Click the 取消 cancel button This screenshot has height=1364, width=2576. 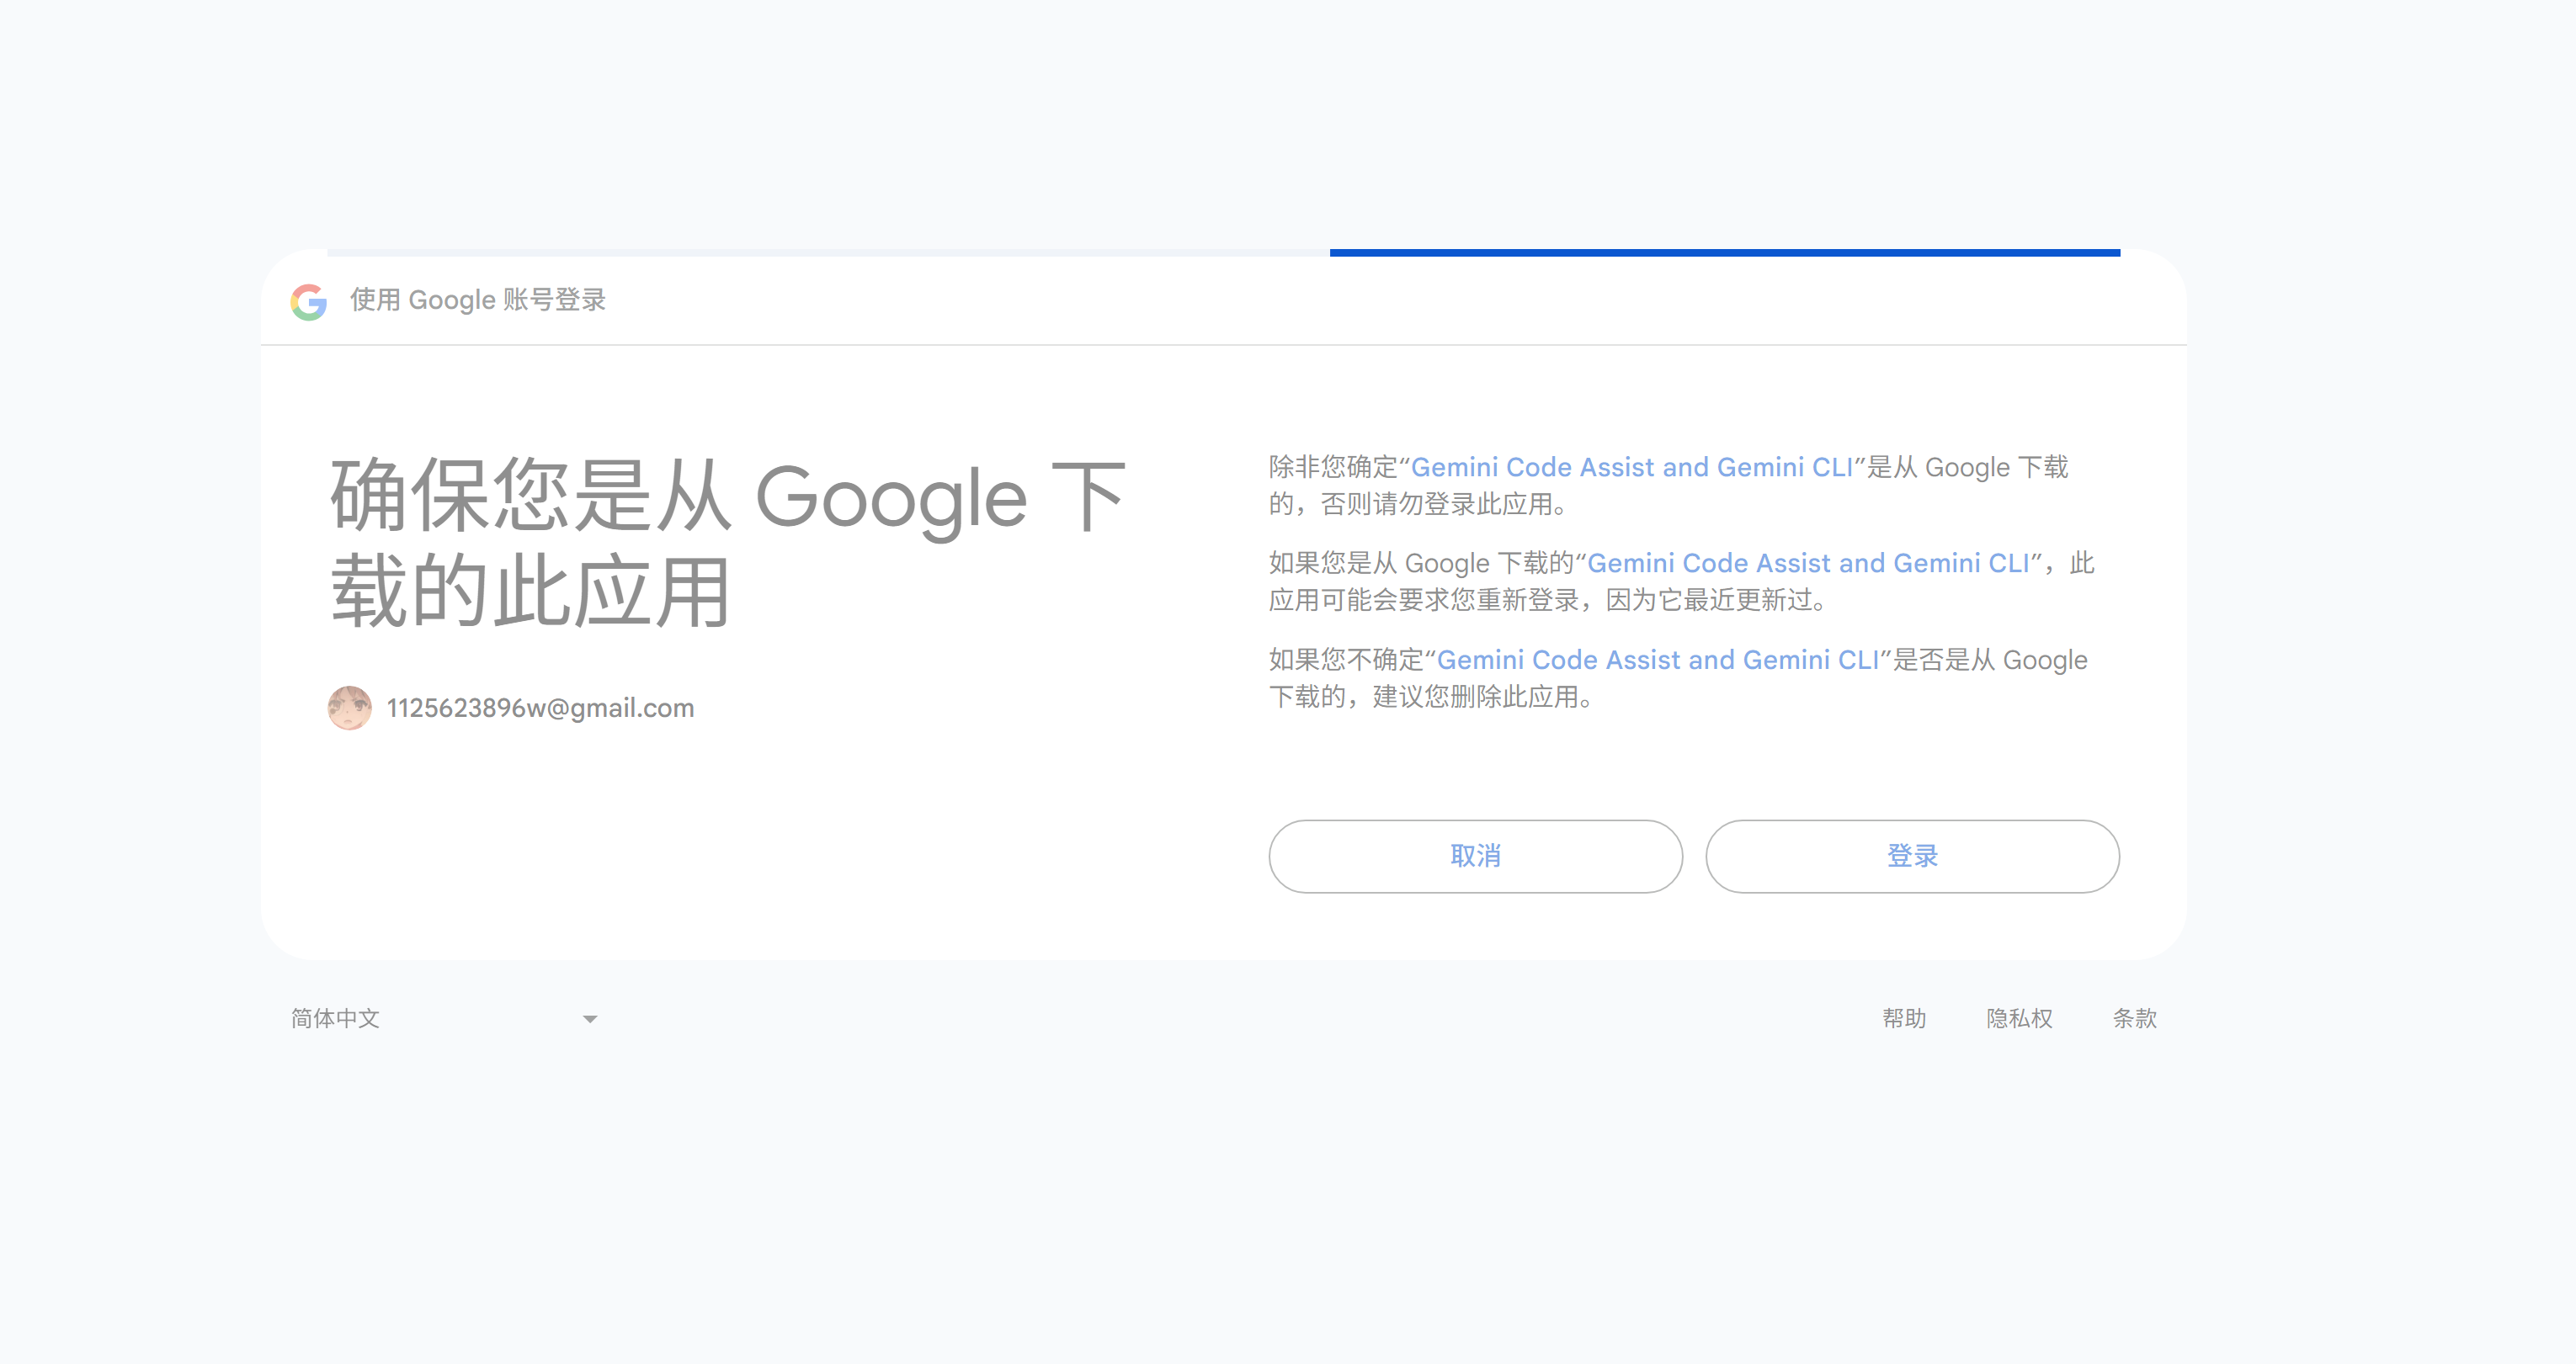[x=1475, y=857]
